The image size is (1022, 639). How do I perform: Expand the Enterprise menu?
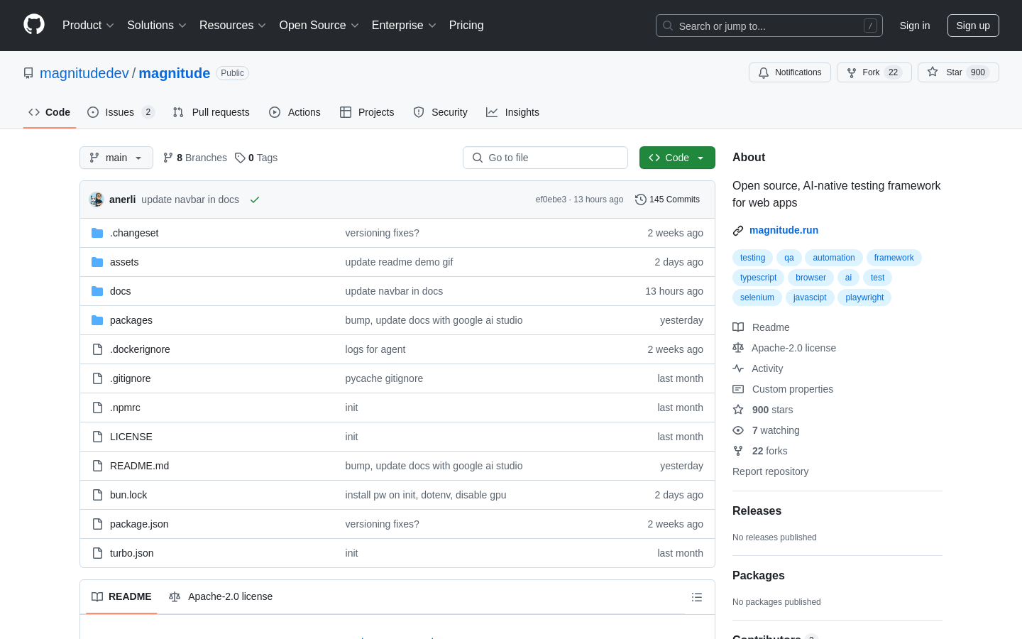point(404,26)
